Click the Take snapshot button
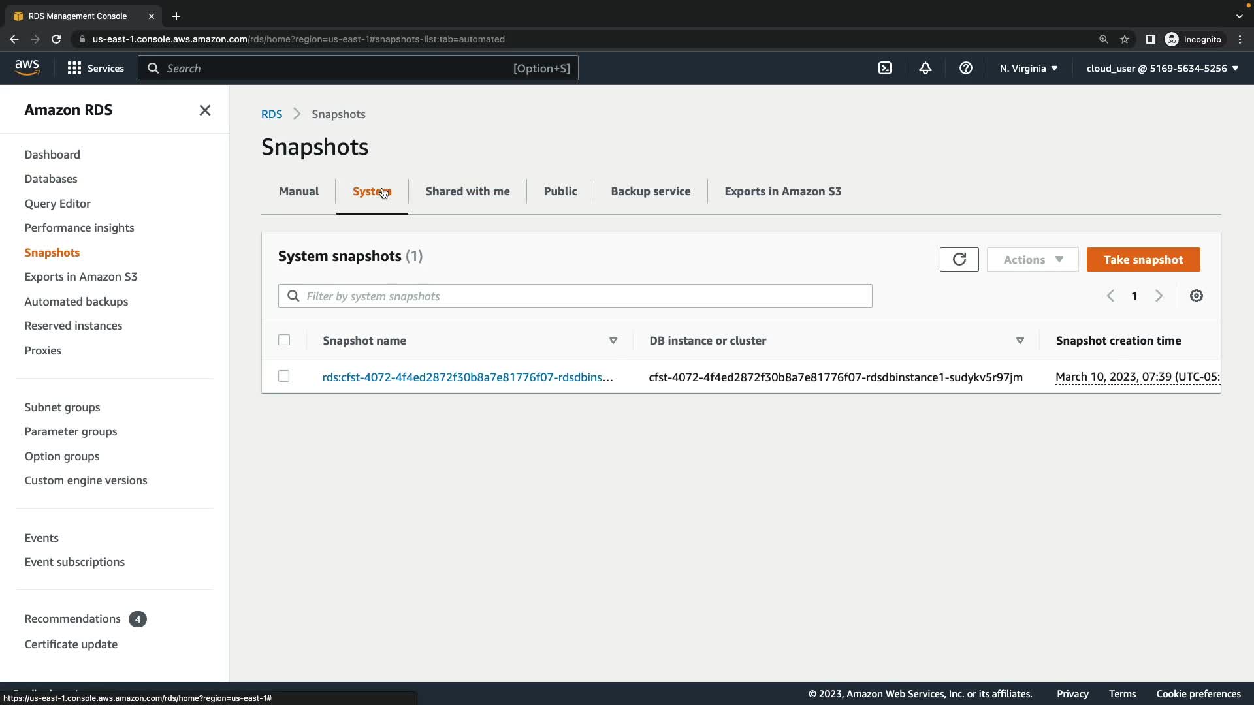This screenshot has height=705, width=1254. point(1142,259)
